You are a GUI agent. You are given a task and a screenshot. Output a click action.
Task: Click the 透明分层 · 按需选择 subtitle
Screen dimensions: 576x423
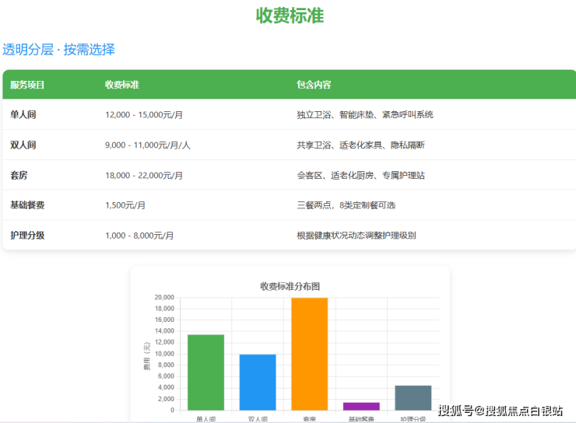(58, 50)
